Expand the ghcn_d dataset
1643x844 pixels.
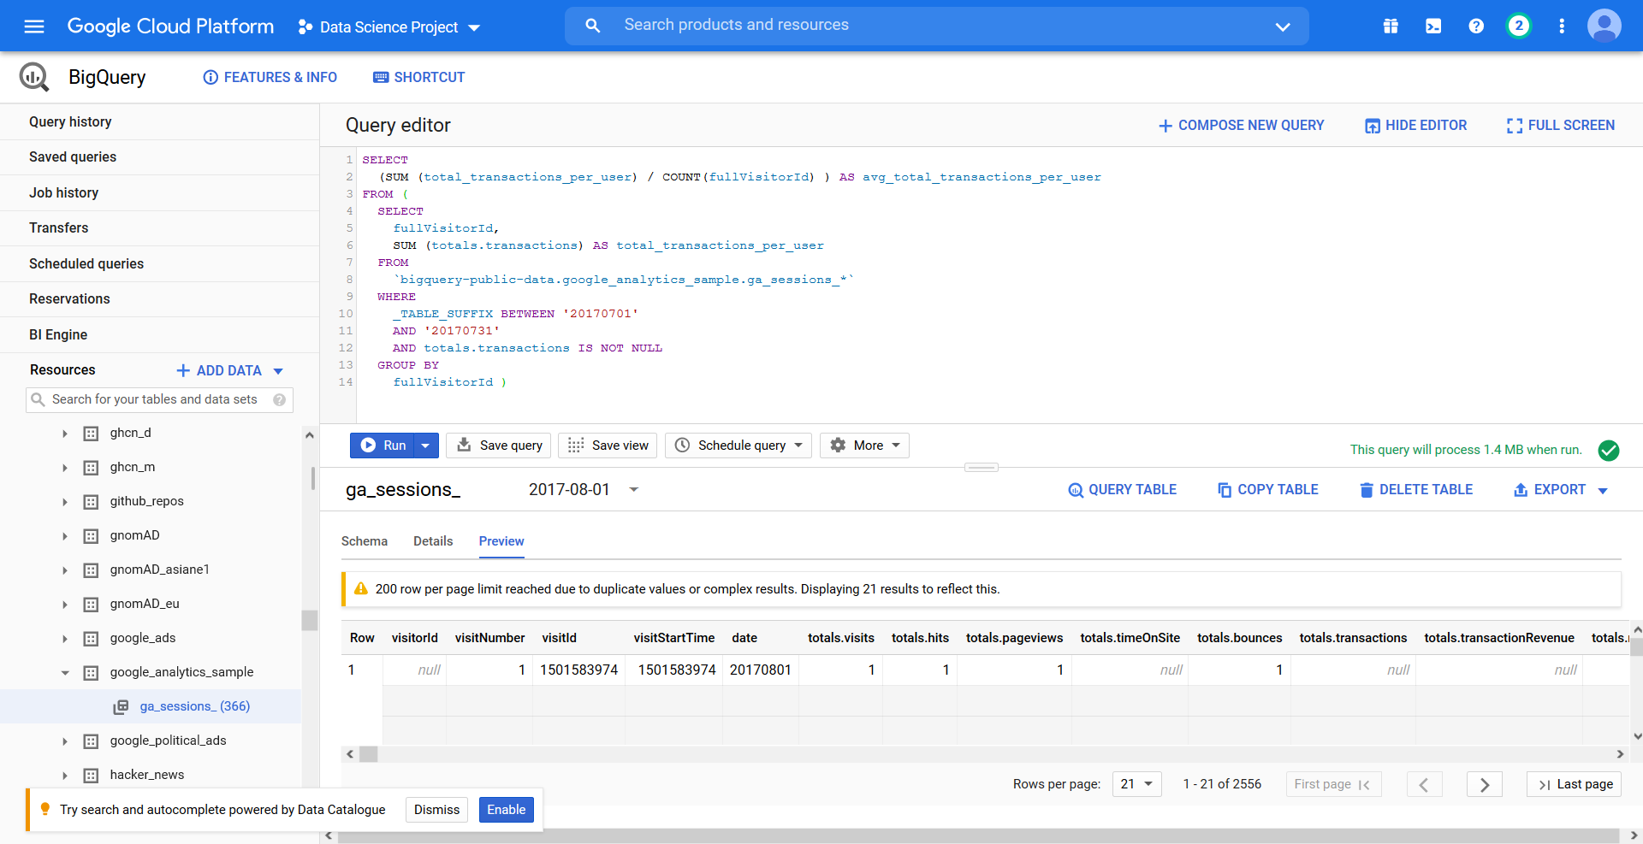(x=65, y=434)
